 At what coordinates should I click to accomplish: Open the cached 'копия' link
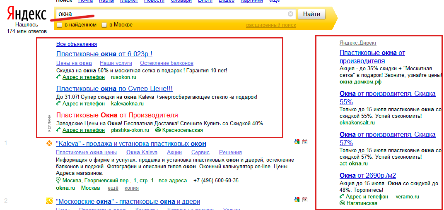click(131, 188)
